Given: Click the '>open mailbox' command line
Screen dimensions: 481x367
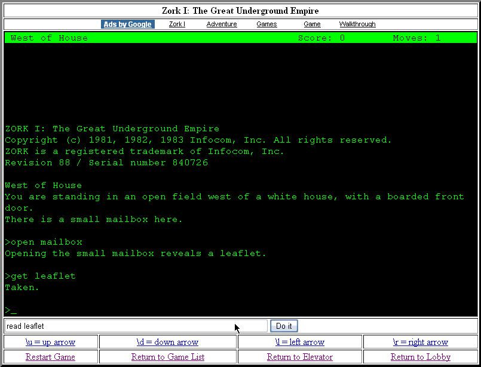Looking at the screenshot, I should click(x=44, y=242).
